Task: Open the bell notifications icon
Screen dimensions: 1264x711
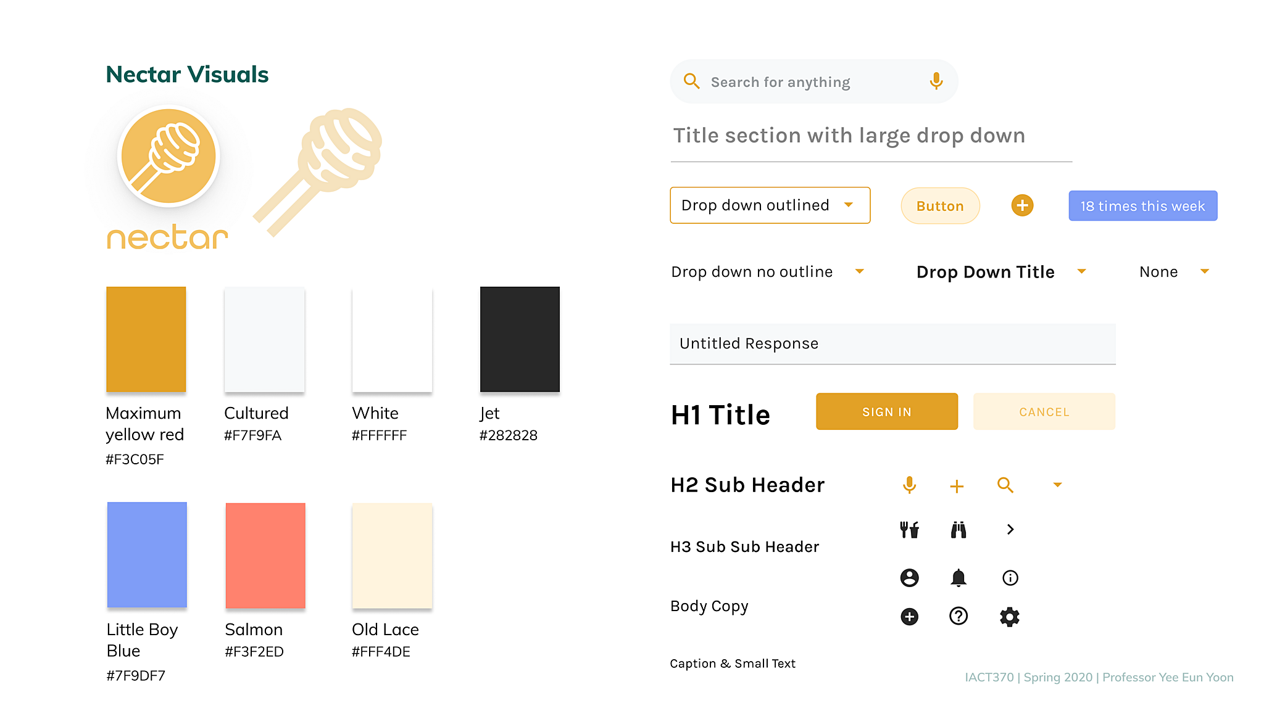Action: tap(958, 578)
